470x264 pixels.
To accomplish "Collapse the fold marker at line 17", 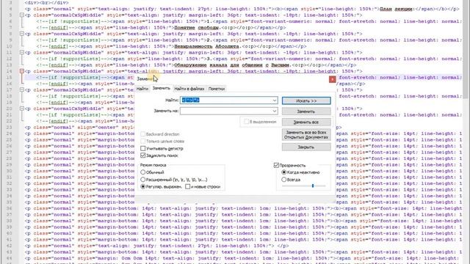I will (x=22, y=89).
